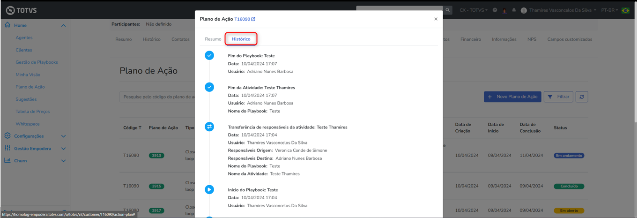Click the Brazil flag icon
The width and height of the screenshot is (638, 218).
click(625, 10)
